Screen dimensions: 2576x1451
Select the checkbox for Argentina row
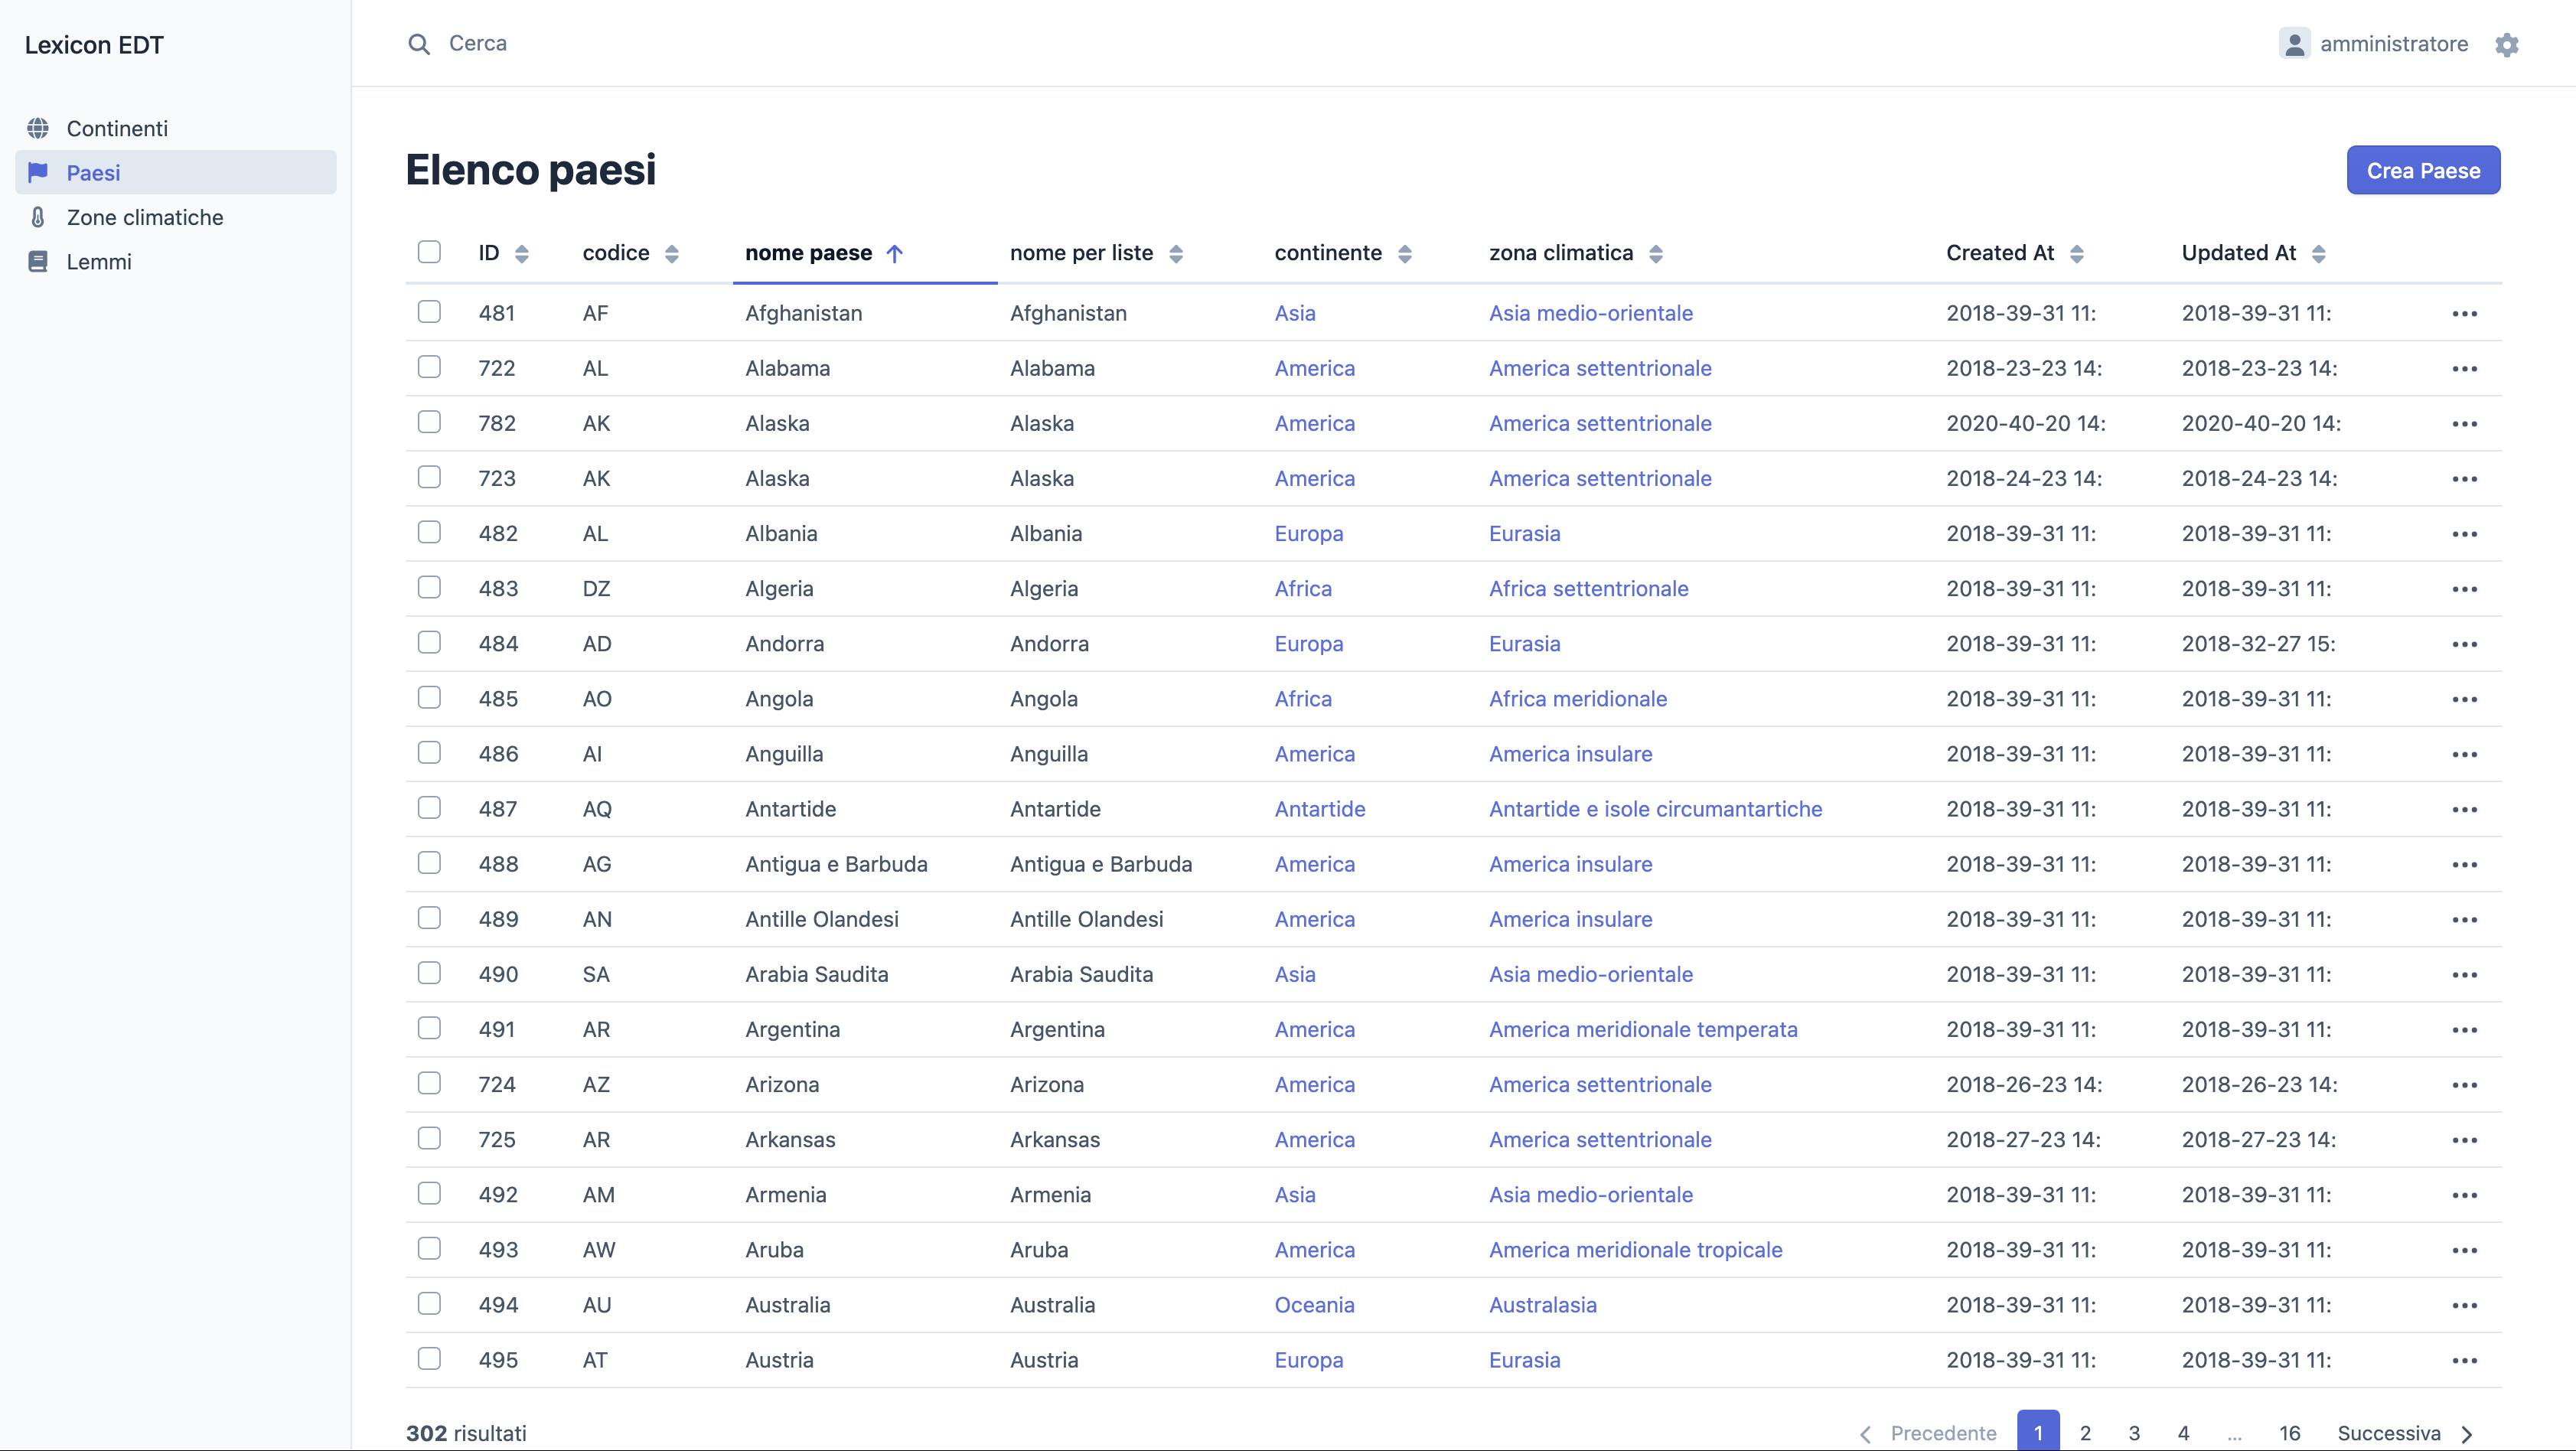[x=429, y=1028]
